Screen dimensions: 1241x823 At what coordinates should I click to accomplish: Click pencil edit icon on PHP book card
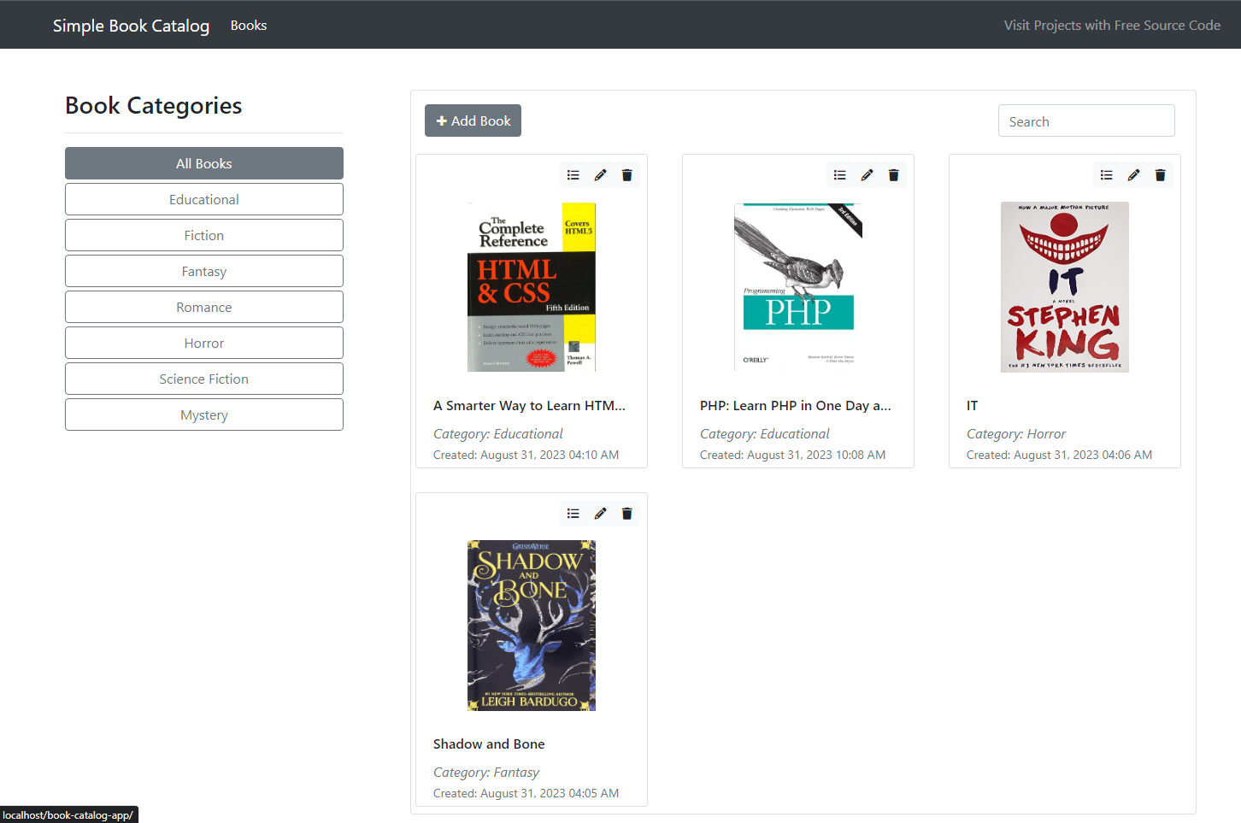[x=867, y=175]
